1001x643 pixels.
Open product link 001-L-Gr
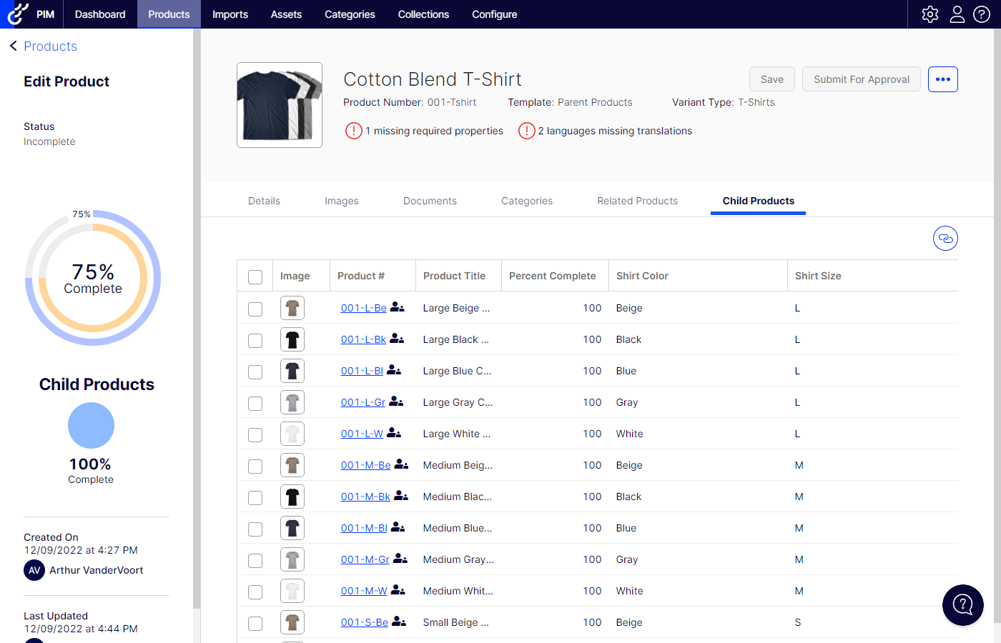(x=363, y=402)
